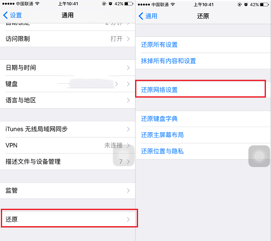Tap the AssistiveTouch button on the left screen
The height and width of the screenshot is (241, 271).
(124, 155)
